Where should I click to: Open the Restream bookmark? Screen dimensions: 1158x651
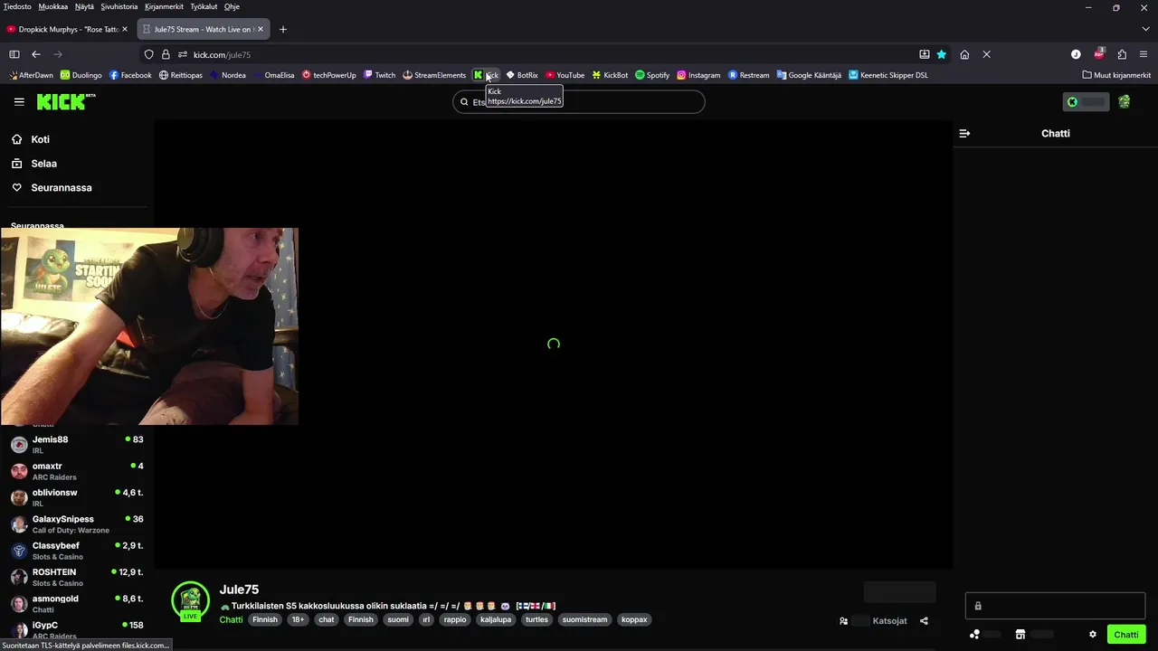(x=749, y=75)
